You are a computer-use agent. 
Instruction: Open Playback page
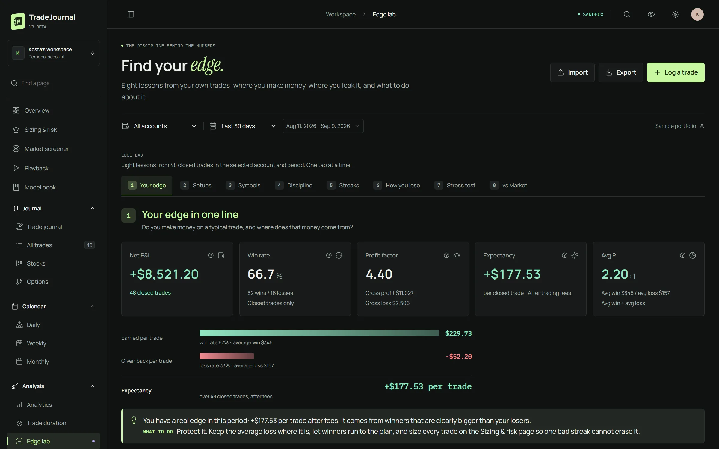[53, 168]
